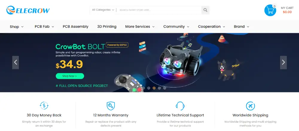Go to previous banner slide arrow
The height and width of the screenshot is (131, 299).
tap(16, 62)
